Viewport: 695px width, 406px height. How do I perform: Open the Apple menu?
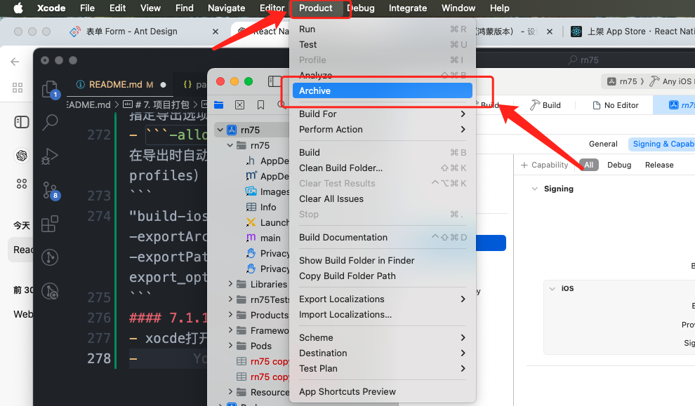18,8
